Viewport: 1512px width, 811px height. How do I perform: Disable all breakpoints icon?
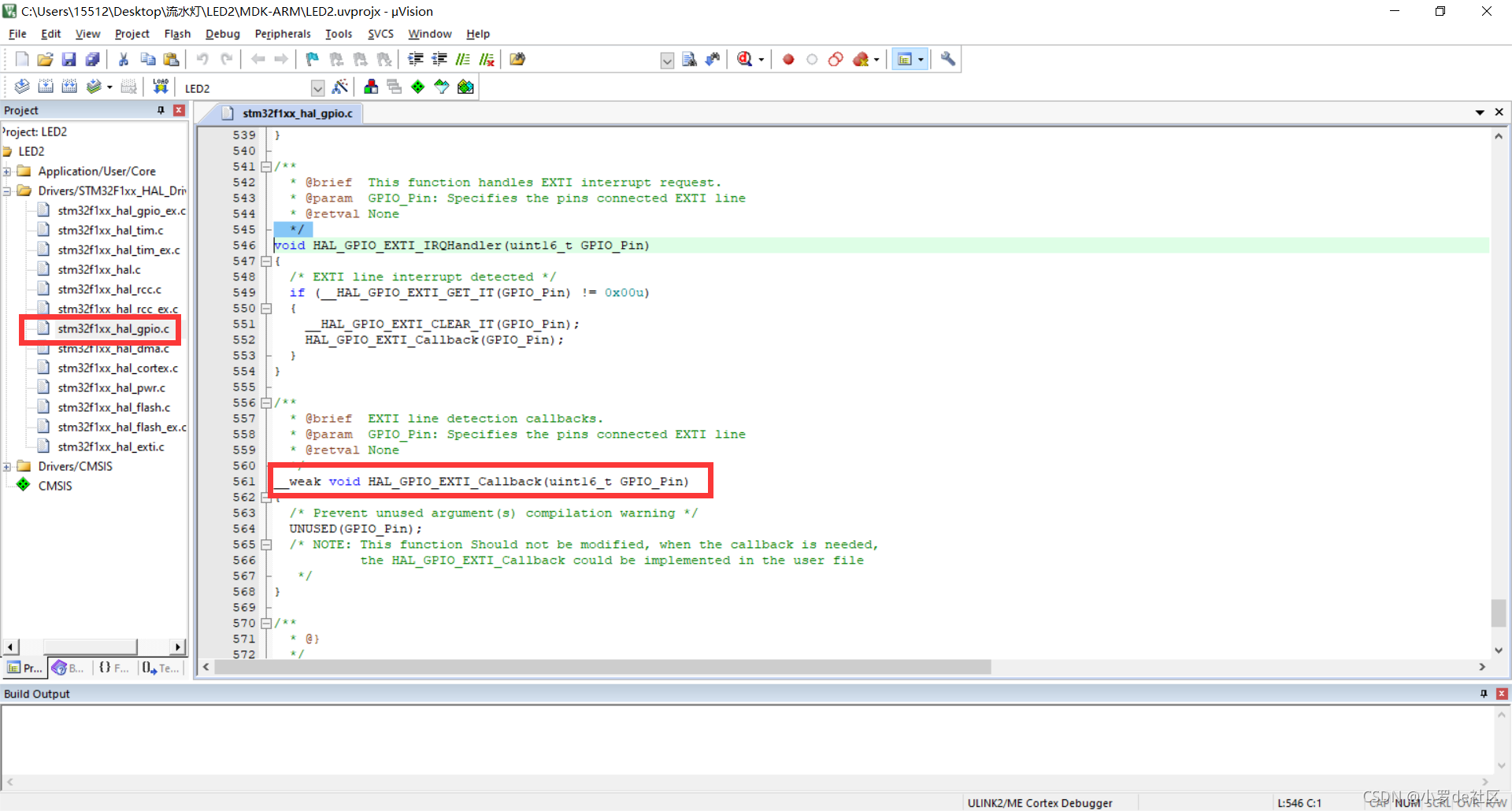point(836,59)
